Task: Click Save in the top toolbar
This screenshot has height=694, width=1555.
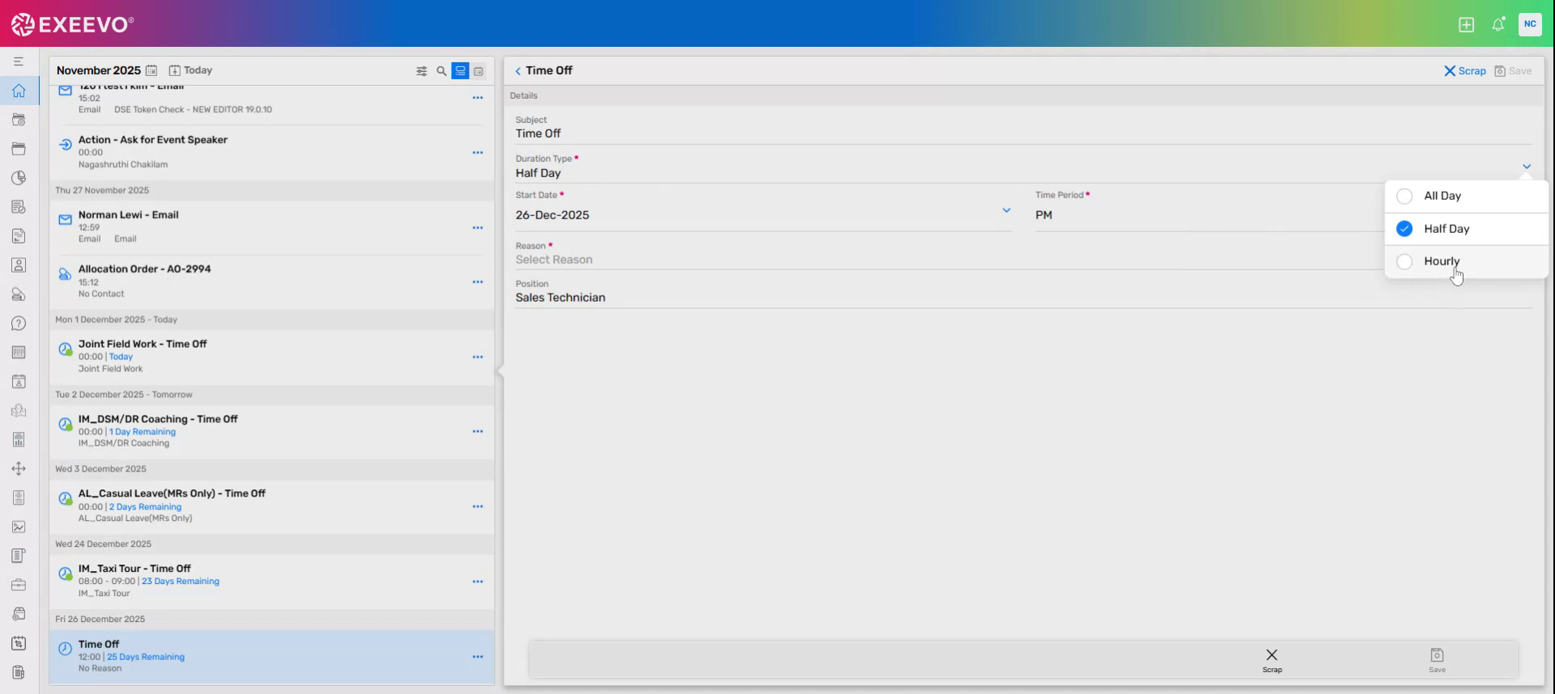Action: point(1513,71)
